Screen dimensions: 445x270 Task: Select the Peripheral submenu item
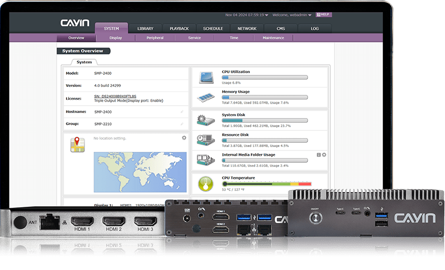click(x=155, y=38)
